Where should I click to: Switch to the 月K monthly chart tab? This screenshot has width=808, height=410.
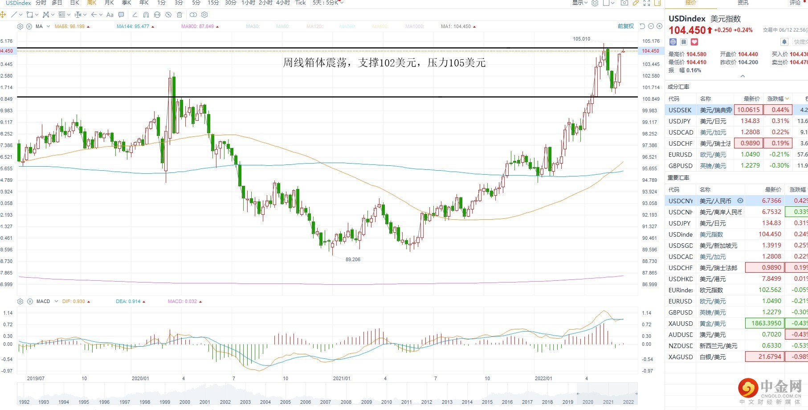click(x=109, y=3)
